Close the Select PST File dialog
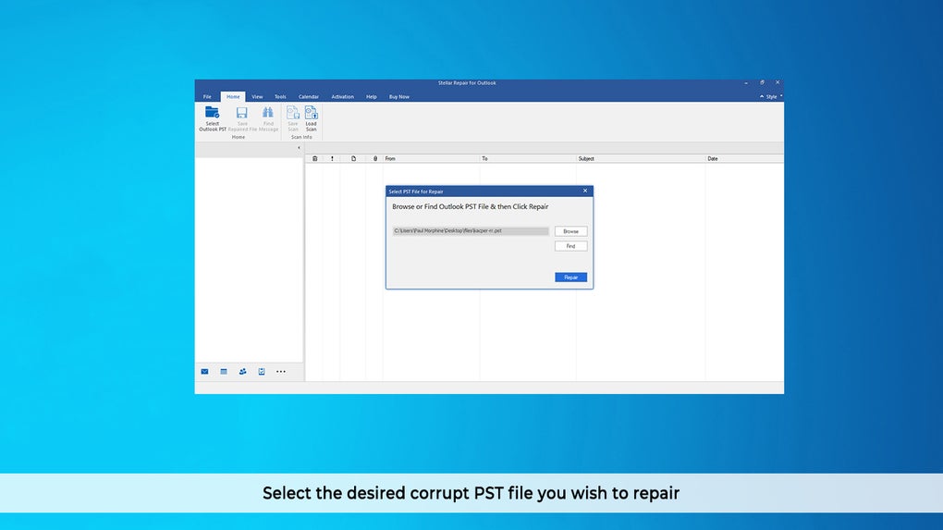Image resolution: width=943 pixels, height=530 pixels. pyautogui.click(x=585, y=191)
